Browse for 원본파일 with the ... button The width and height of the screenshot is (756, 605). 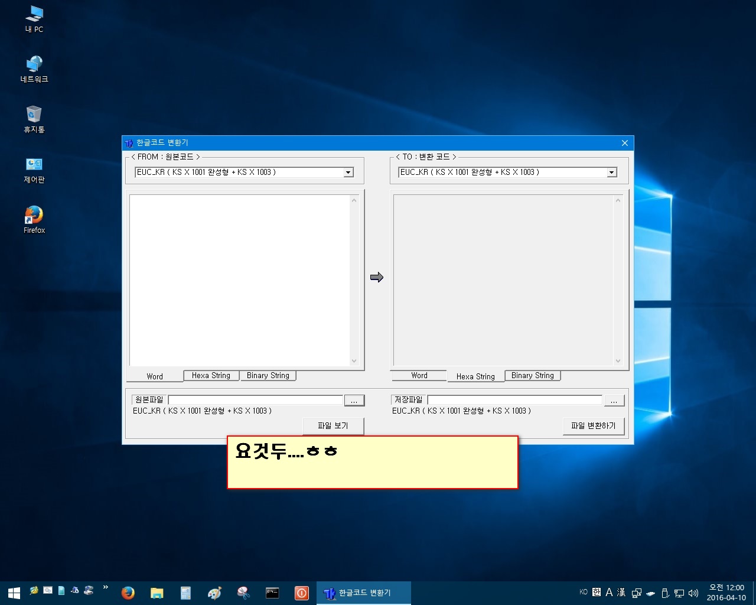(354, 401)
